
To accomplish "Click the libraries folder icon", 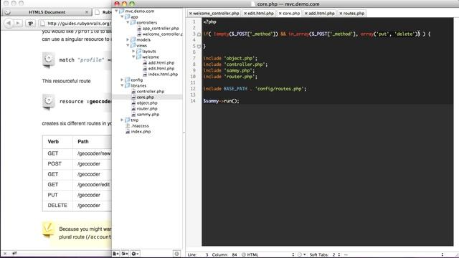I will coord(128,86).
